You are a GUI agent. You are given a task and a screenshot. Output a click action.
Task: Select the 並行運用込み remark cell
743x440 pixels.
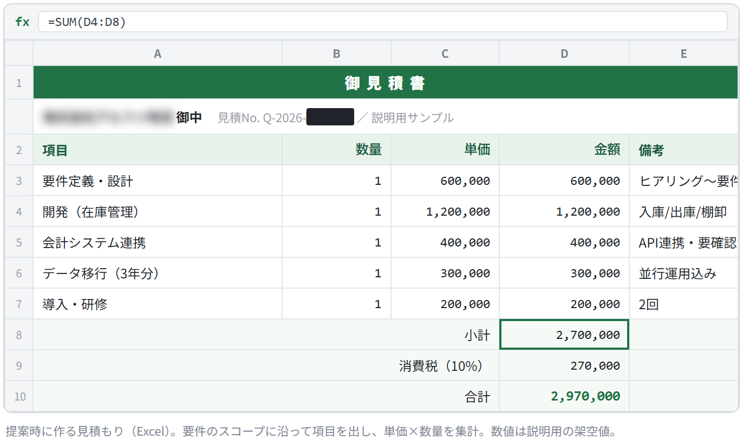click(x=684, y=273)
